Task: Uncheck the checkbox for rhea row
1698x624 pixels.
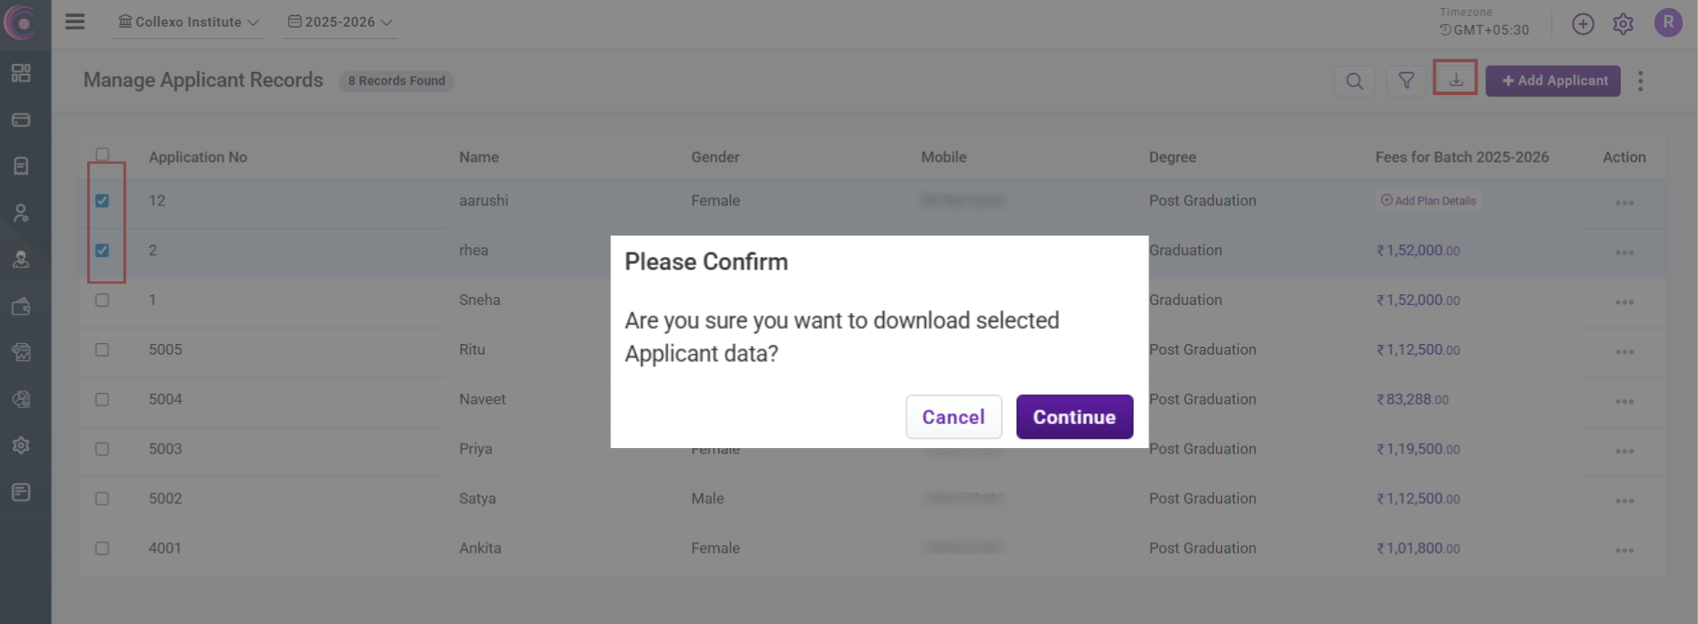Action: pyautogui.click(x=102, y=251)
